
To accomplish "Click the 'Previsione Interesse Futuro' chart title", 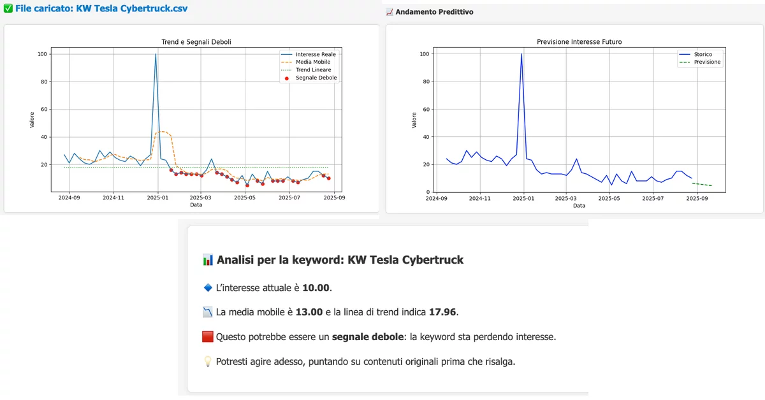I will 579,42.
